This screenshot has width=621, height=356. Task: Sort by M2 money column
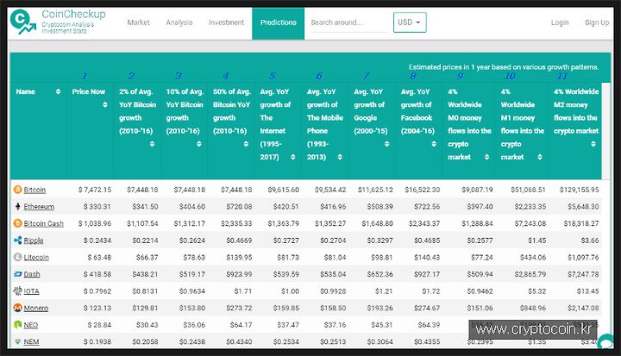(593, 144)
